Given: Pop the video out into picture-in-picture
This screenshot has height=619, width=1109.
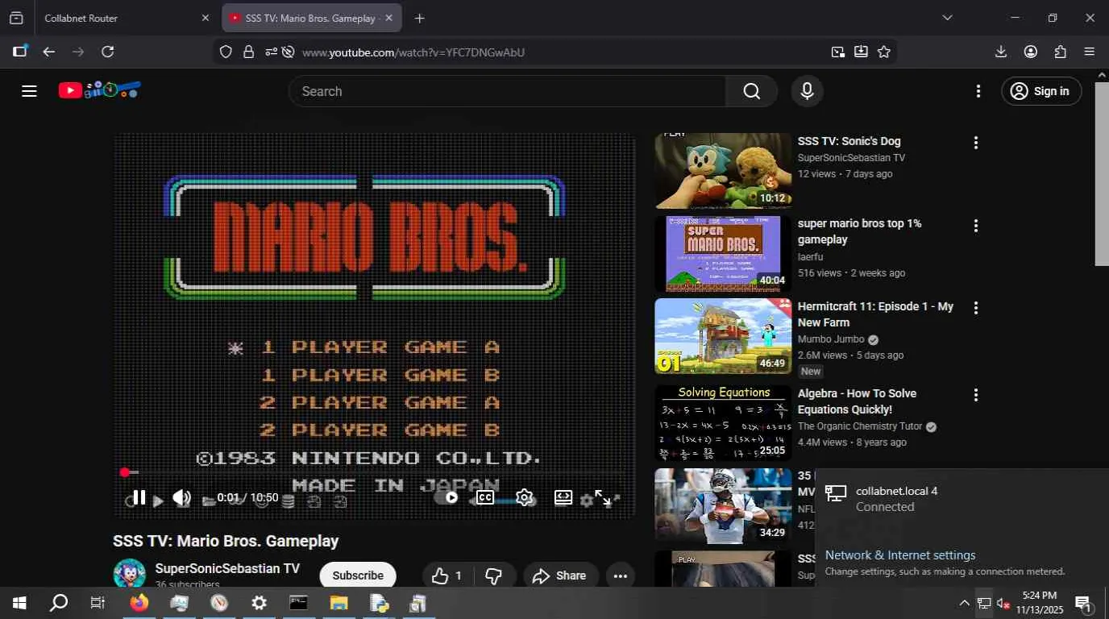Looking at the screenshot, I should pyautogui.click(x=838, y=52).
